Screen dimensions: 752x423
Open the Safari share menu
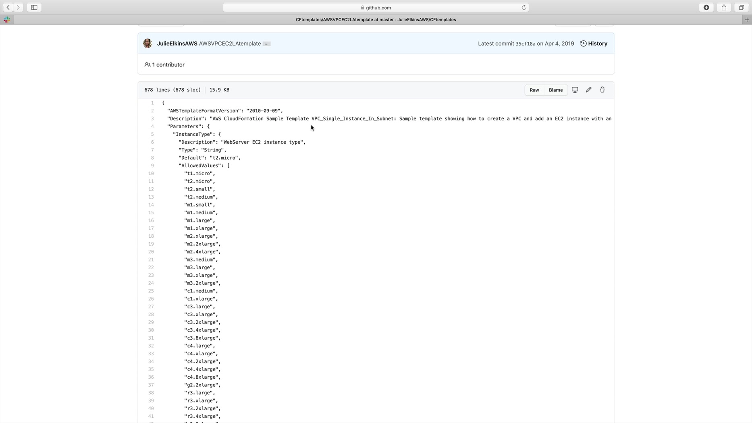pos(724,7)
